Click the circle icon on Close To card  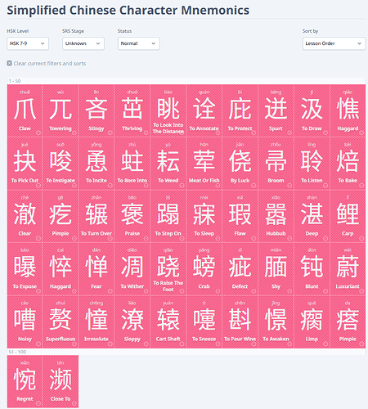point(74,403)
